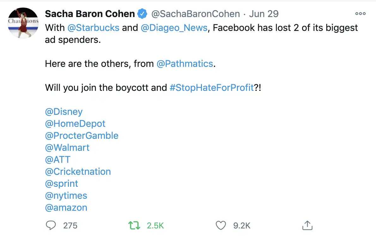The width and height of the screenshot is (376, 236).
Task: Open Sacha Baron Cohen's profile avatar
Action: pos(23,23)
